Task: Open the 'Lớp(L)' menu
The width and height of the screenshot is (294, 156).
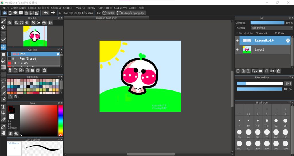Action: 32,8
